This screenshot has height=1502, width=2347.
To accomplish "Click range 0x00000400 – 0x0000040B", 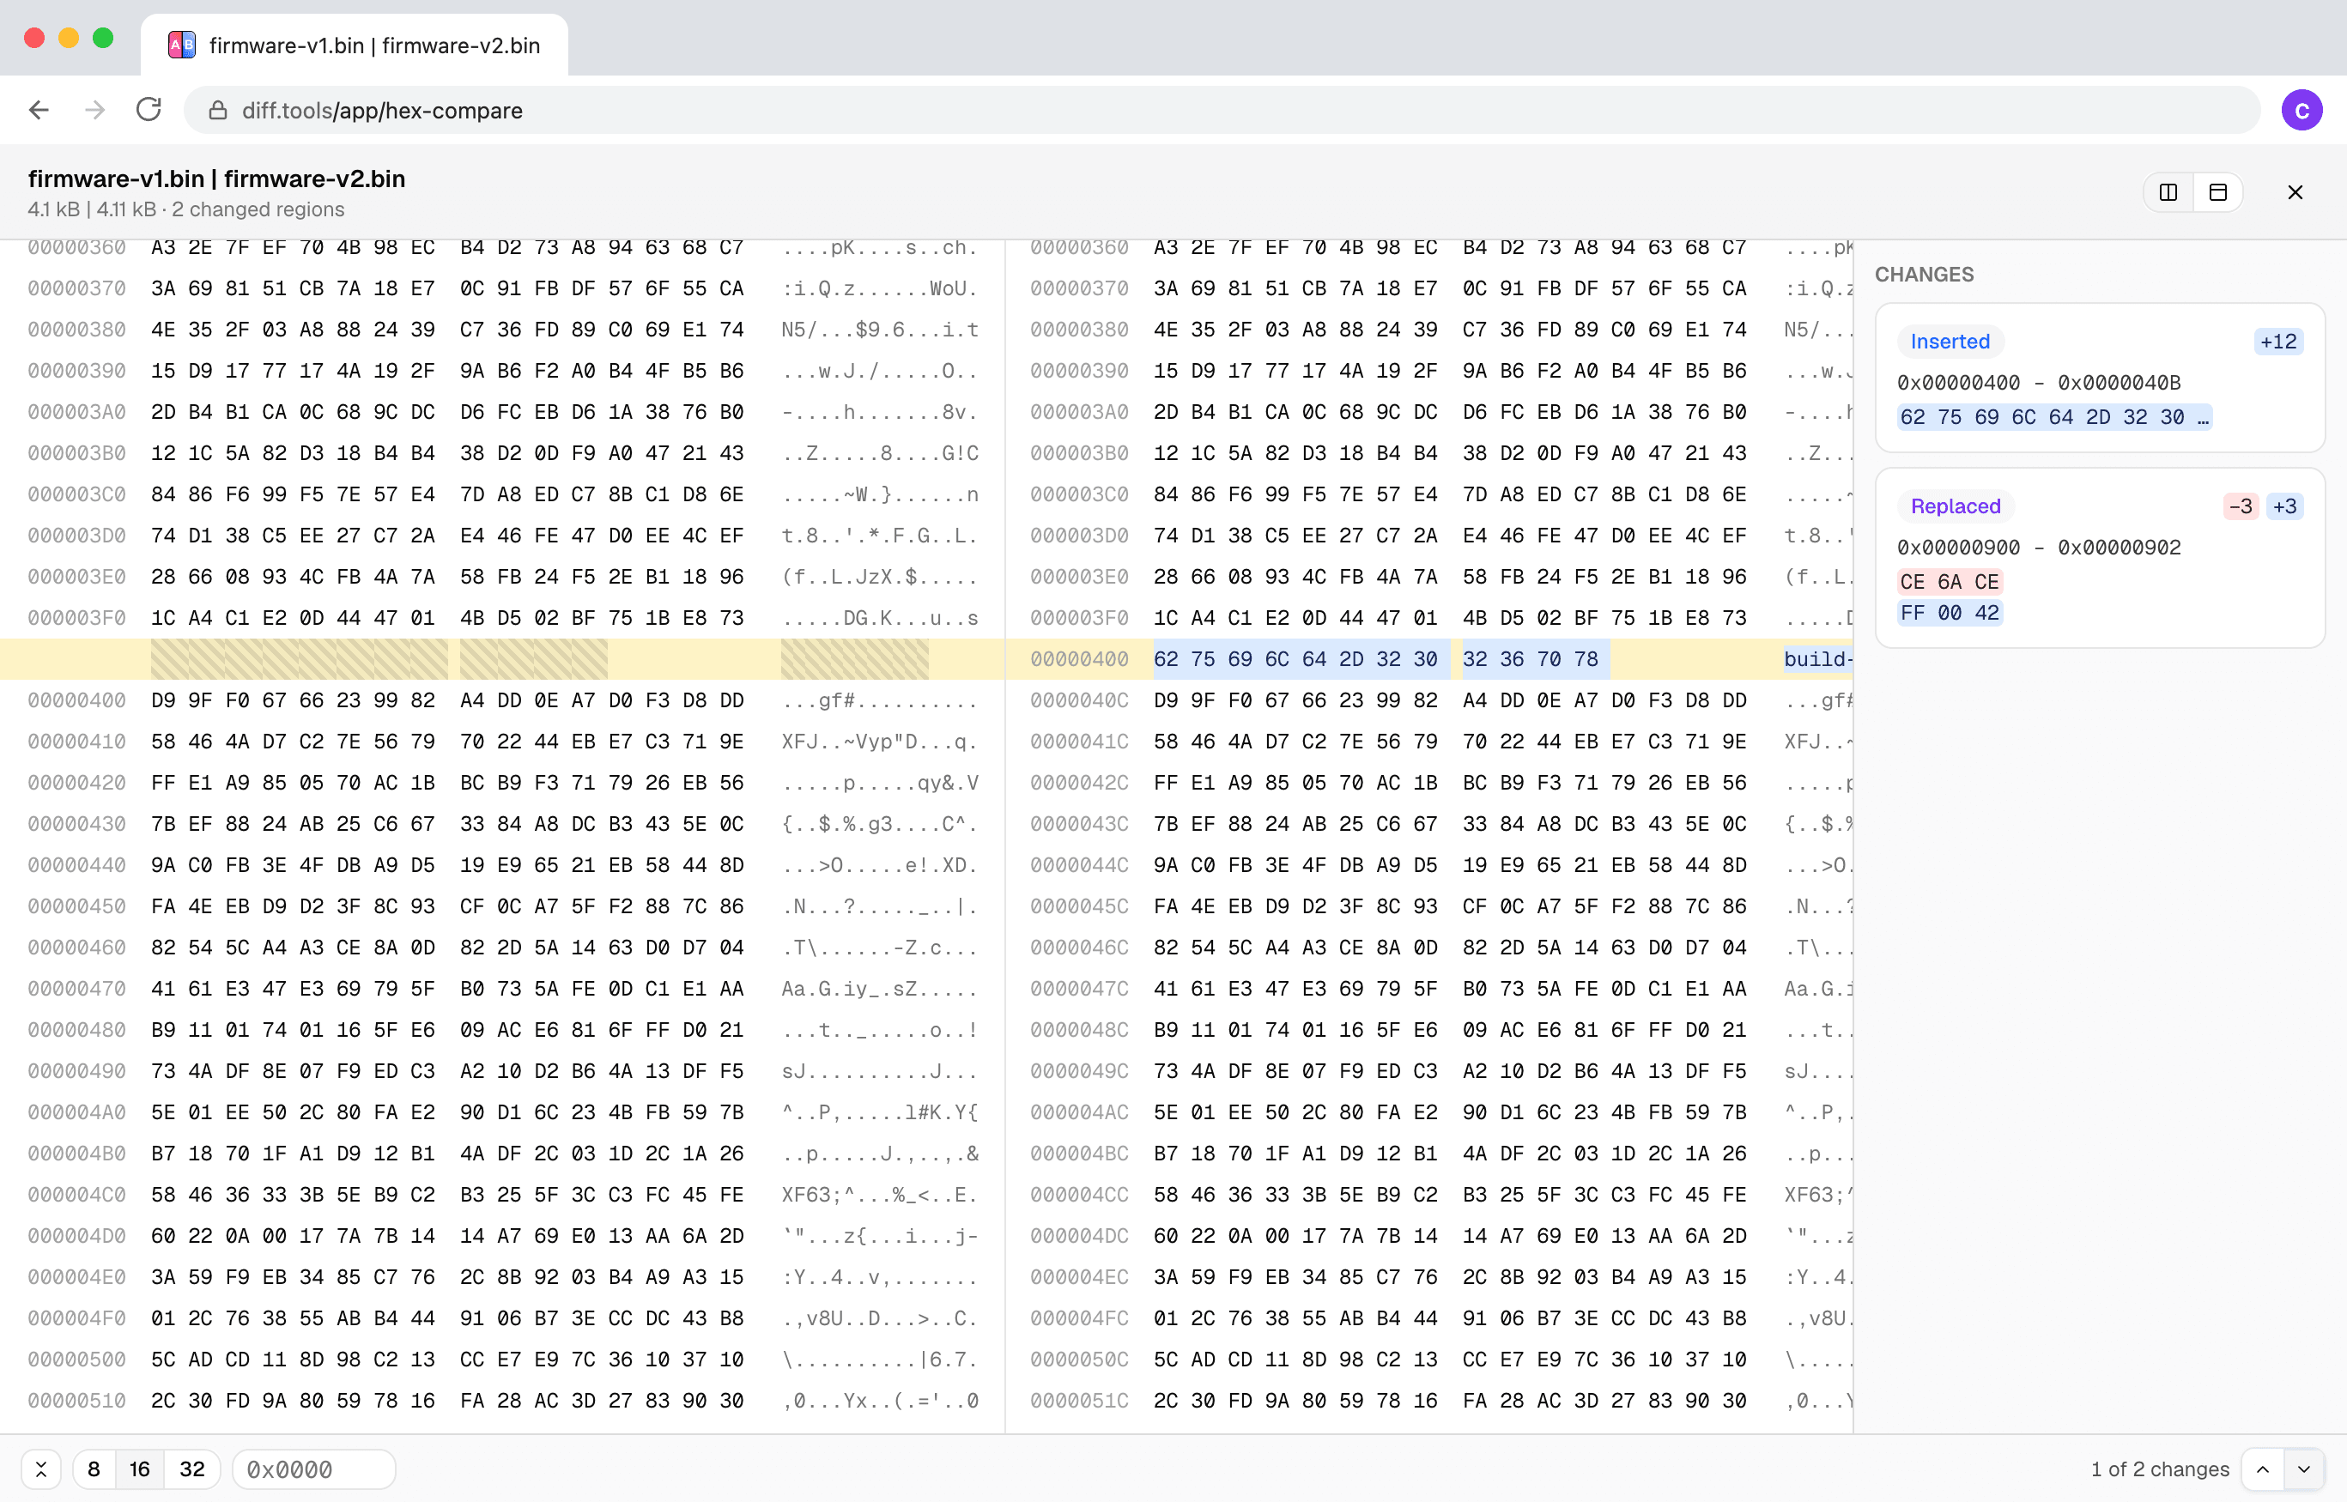I will click(x=2038, y=382).
